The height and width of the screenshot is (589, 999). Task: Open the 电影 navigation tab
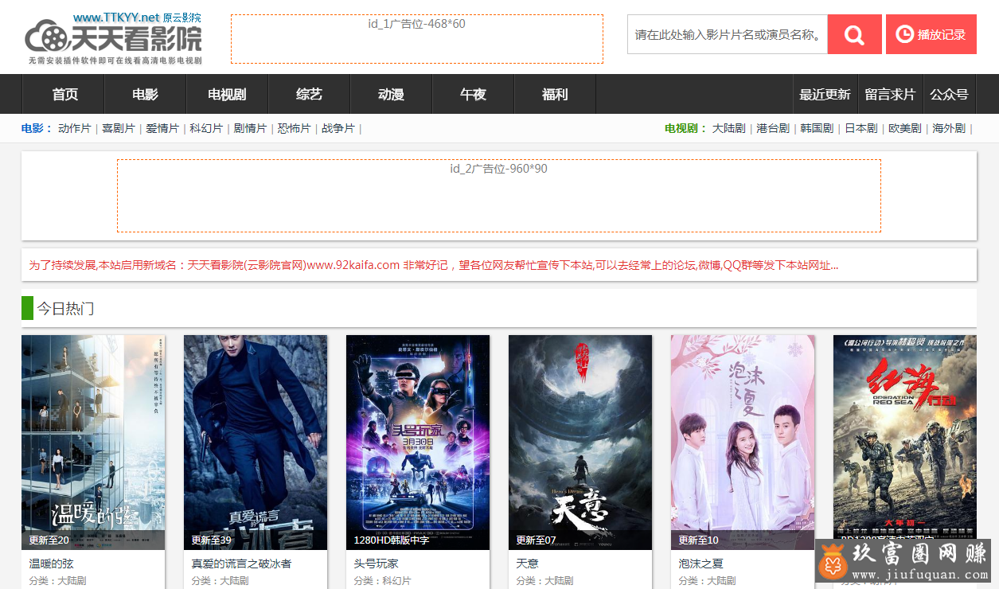click(146, 94)
